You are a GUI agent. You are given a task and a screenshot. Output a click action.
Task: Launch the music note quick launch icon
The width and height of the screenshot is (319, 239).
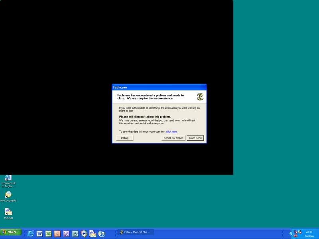coord(102,233)
